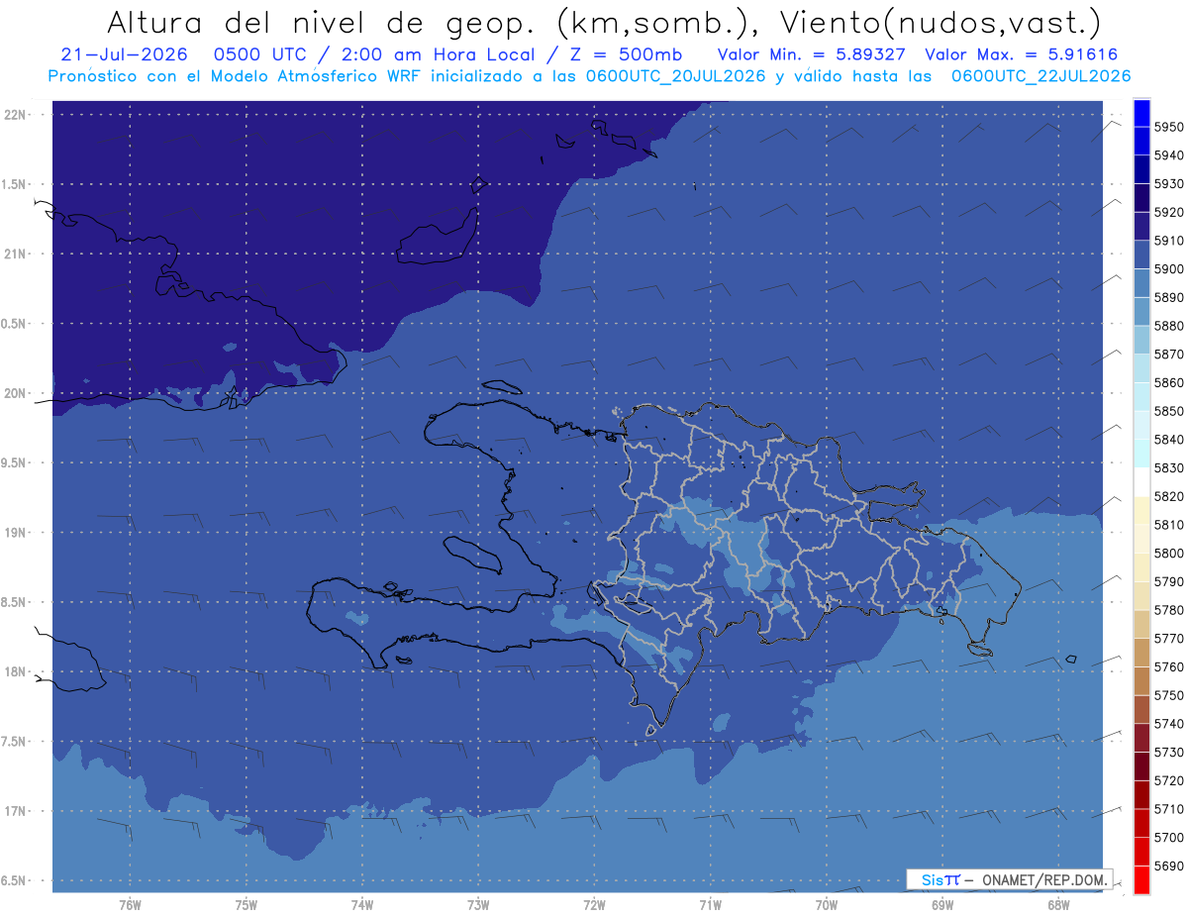Click the latitude label '21N'
Image resolution: width=1188 pixels, height=918 pixels.
pos(15,254)
